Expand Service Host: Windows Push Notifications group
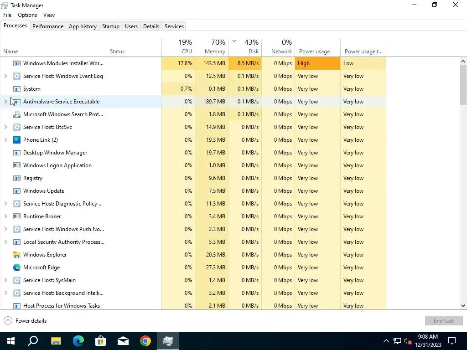The width and height of the screenshot is (467, 350). (x=5, y=229)
